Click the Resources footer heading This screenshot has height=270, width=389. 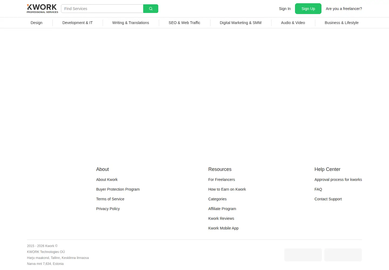tap(220, 169)
